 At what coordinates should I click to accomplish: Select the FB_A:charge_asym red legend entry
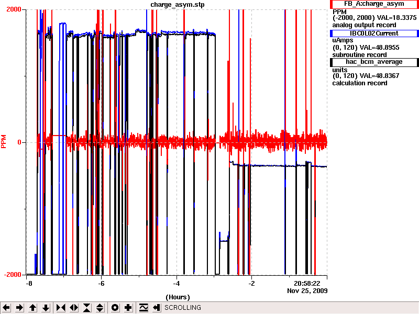point(374,4)
